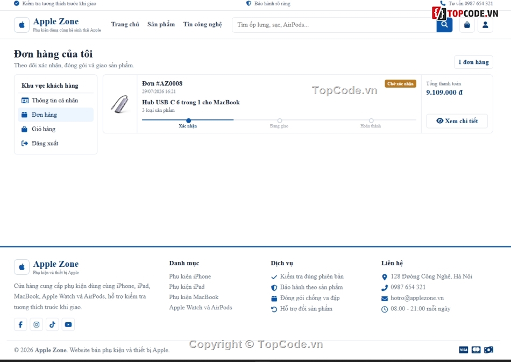Click address 128 Đường Công Nghệ, Hà Nội

(431, 276)
